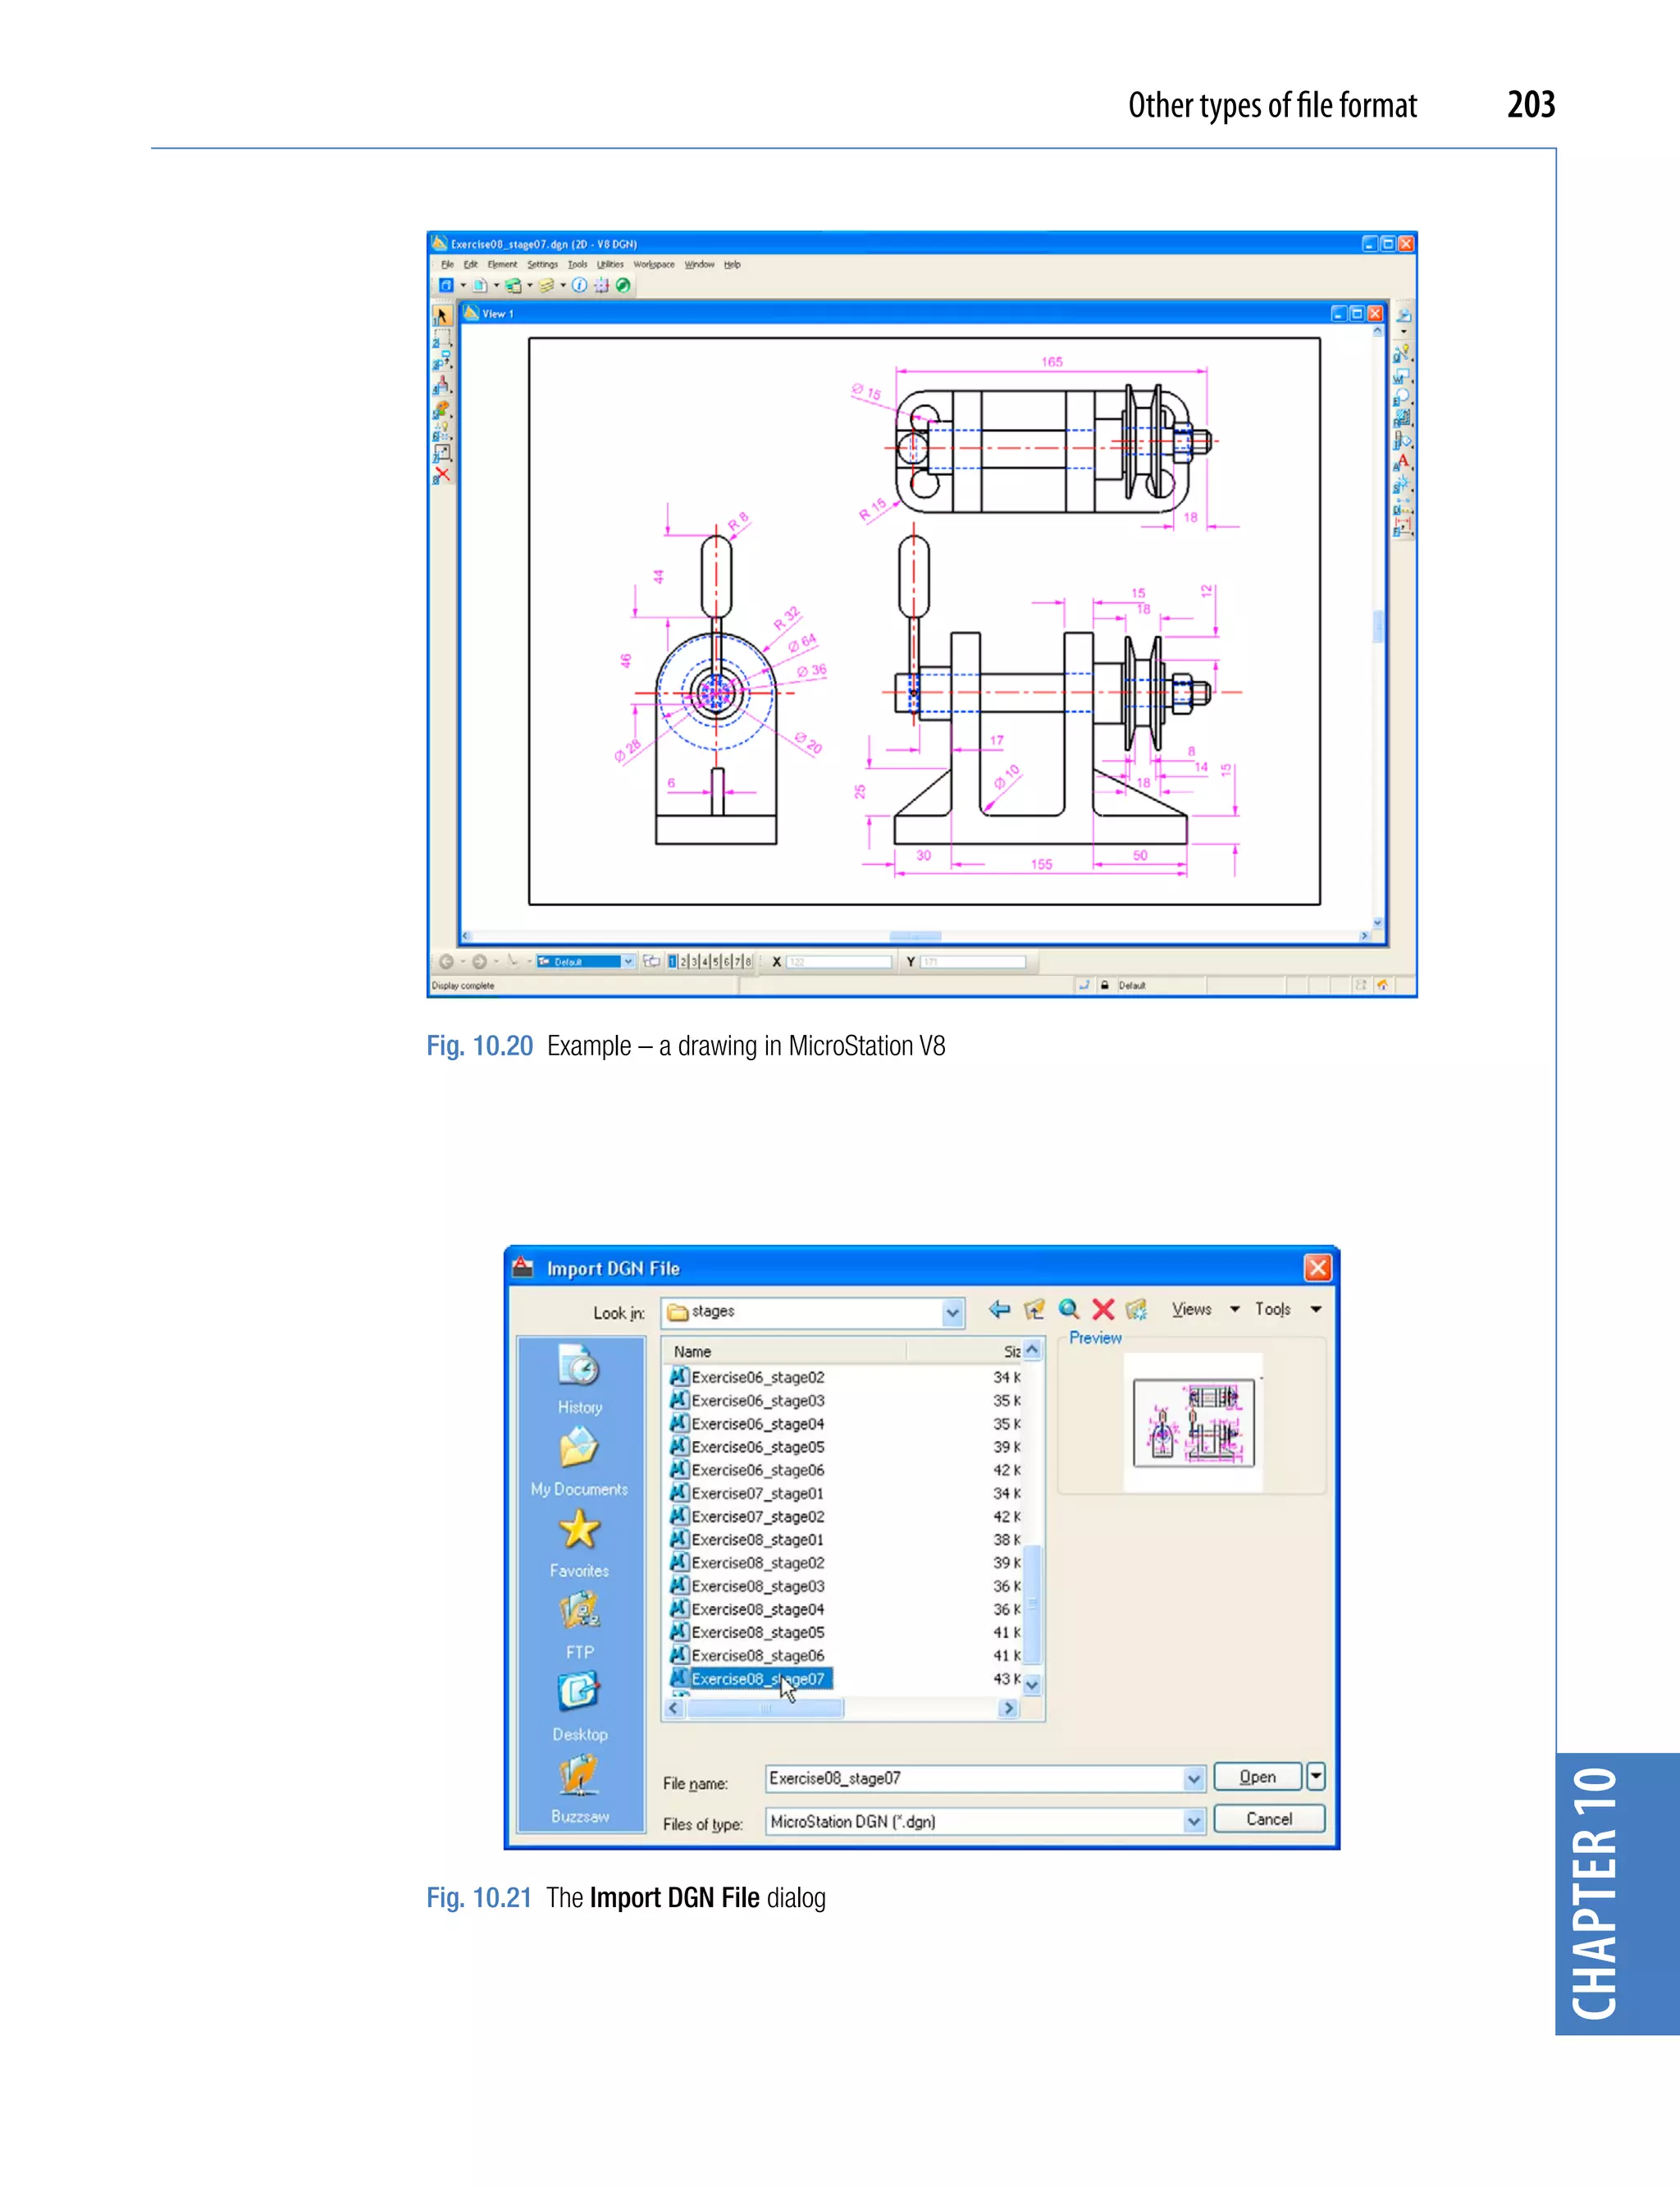Toggle view 5 button in view group
Image resolution: width=1680 pixels, height=2187 pixels.
pos(716,962)
